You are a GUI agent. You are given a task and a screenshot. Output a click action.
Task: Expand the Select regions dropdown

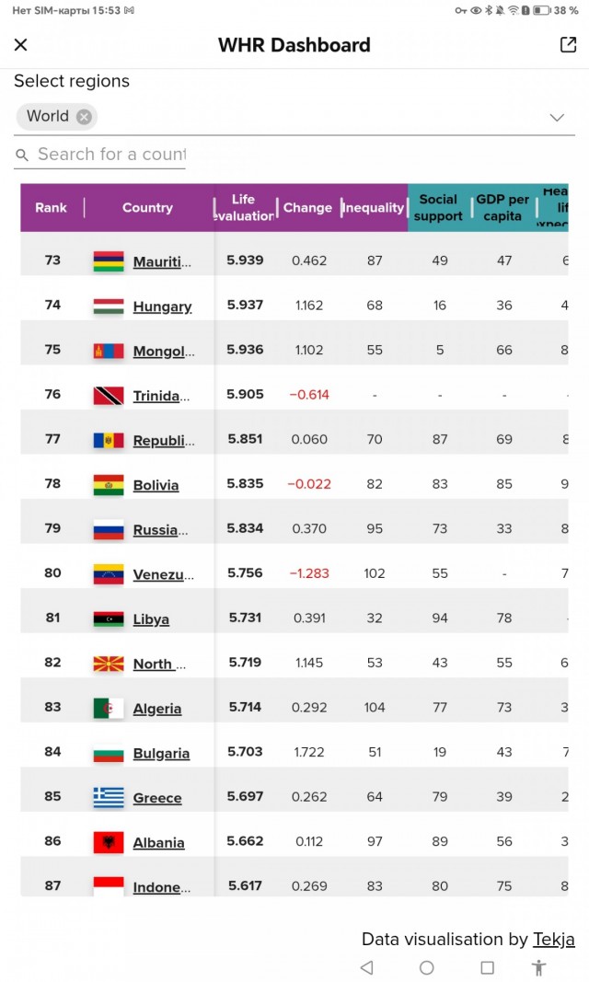click(x=556, y=118)
